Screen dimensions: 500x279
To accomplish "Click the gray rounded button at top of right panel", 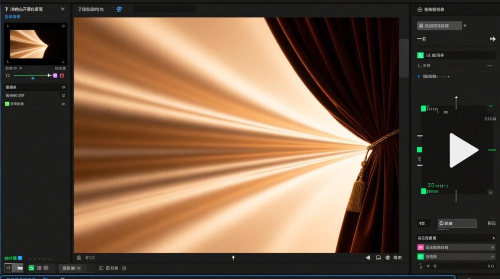I will [439, 26].
